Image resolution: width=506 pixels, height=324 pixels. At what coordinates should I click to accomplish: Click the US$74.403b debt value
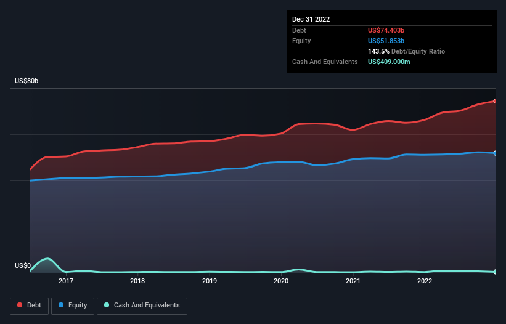[386, 30]
